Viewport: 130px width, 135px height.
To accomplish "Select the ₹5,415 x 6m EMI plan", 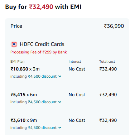I will pos(24,95).
